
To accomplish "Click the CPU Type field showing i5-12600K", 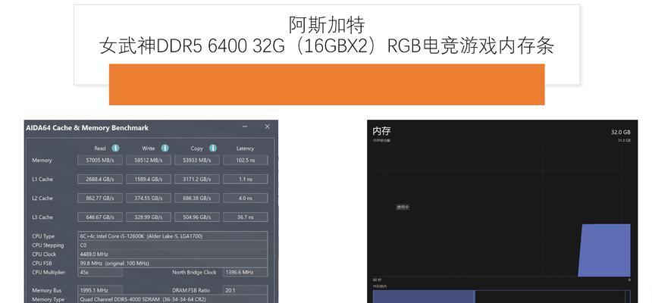I will point(173,236).
